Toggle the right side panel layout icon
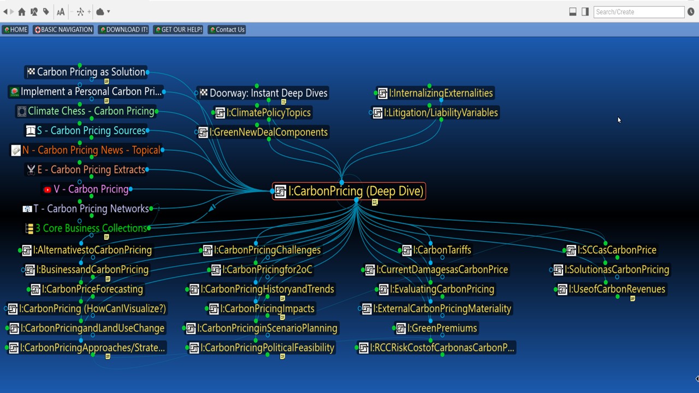Image resolution: width=699 pixels, height=393 pixels. coord(585,11)
